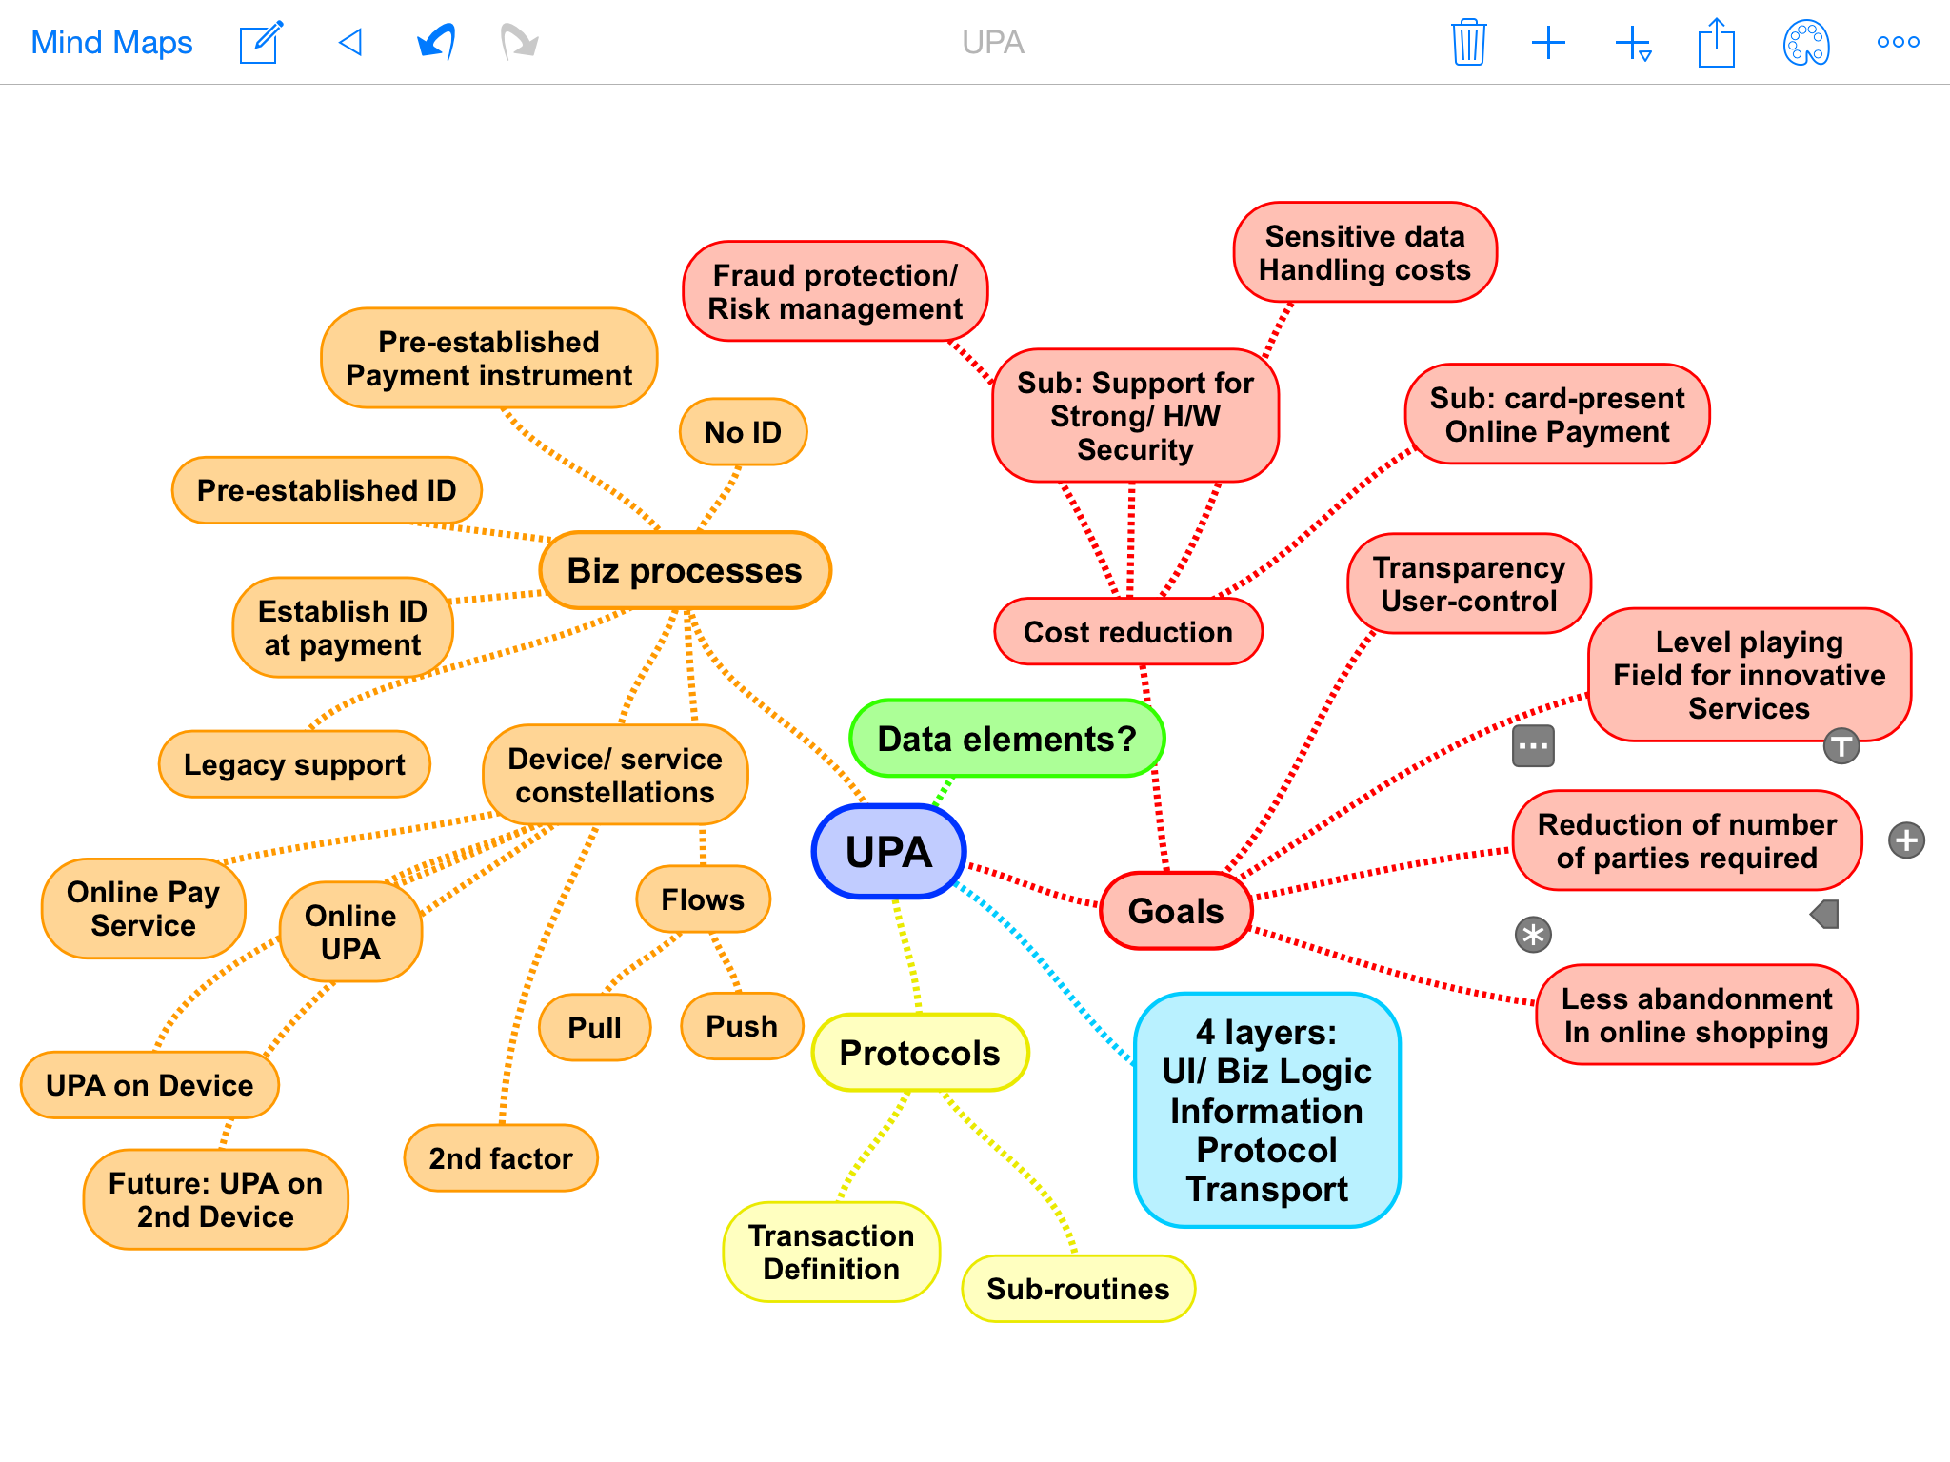Click the gray asterisk node handle
Viewport: 1950px width, 1462px height.
click(x=1533, y=935)
